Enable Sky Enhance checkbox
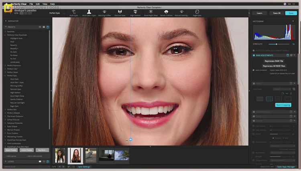 (x=254, y=153)
